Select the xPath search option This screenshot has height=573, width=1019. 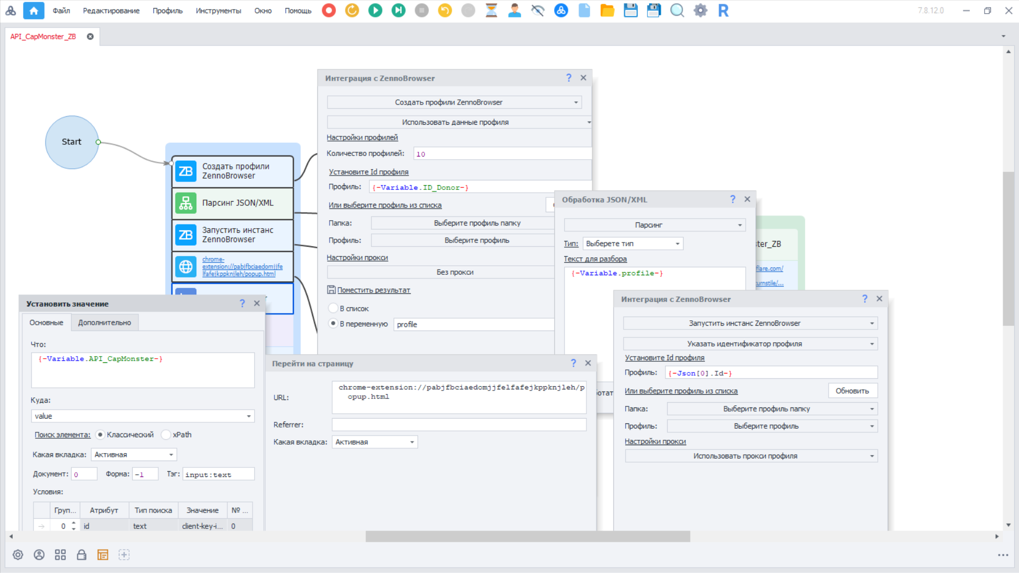click(x=166, y=435)
